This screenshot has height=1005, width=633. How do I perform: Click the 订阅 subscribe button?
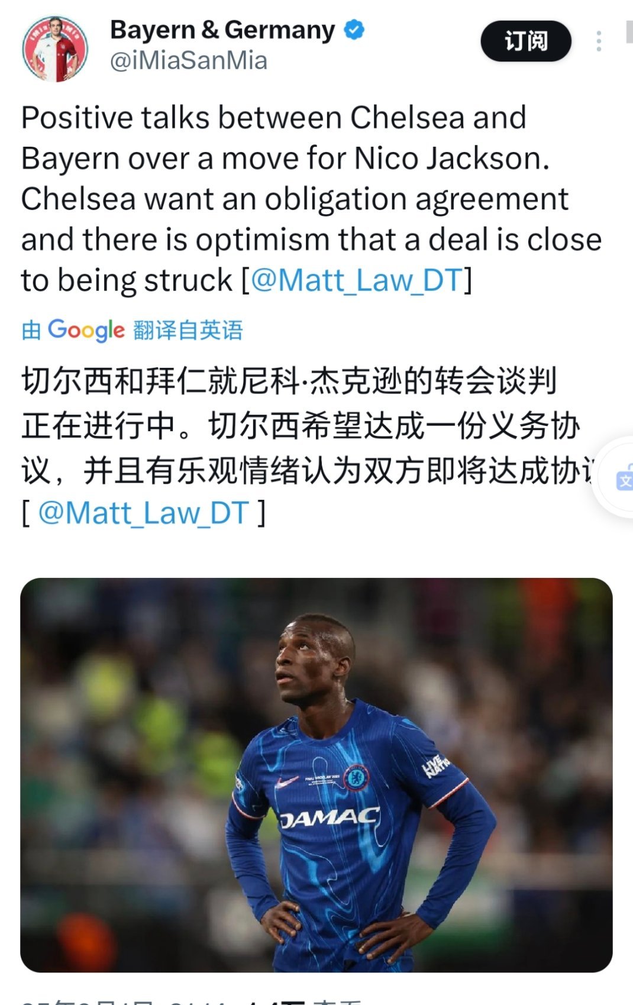click(x=526, y=41)
